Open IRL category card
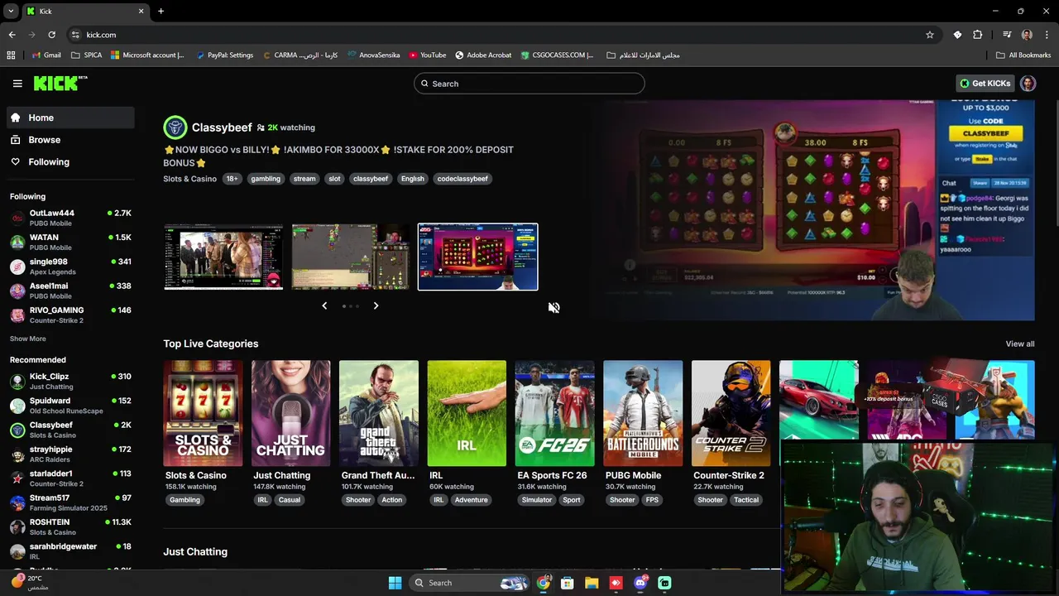 467,413
